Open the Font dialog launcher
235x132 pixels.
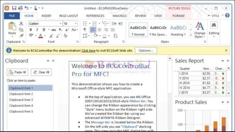pyautogui.click(x=77, y=42)
